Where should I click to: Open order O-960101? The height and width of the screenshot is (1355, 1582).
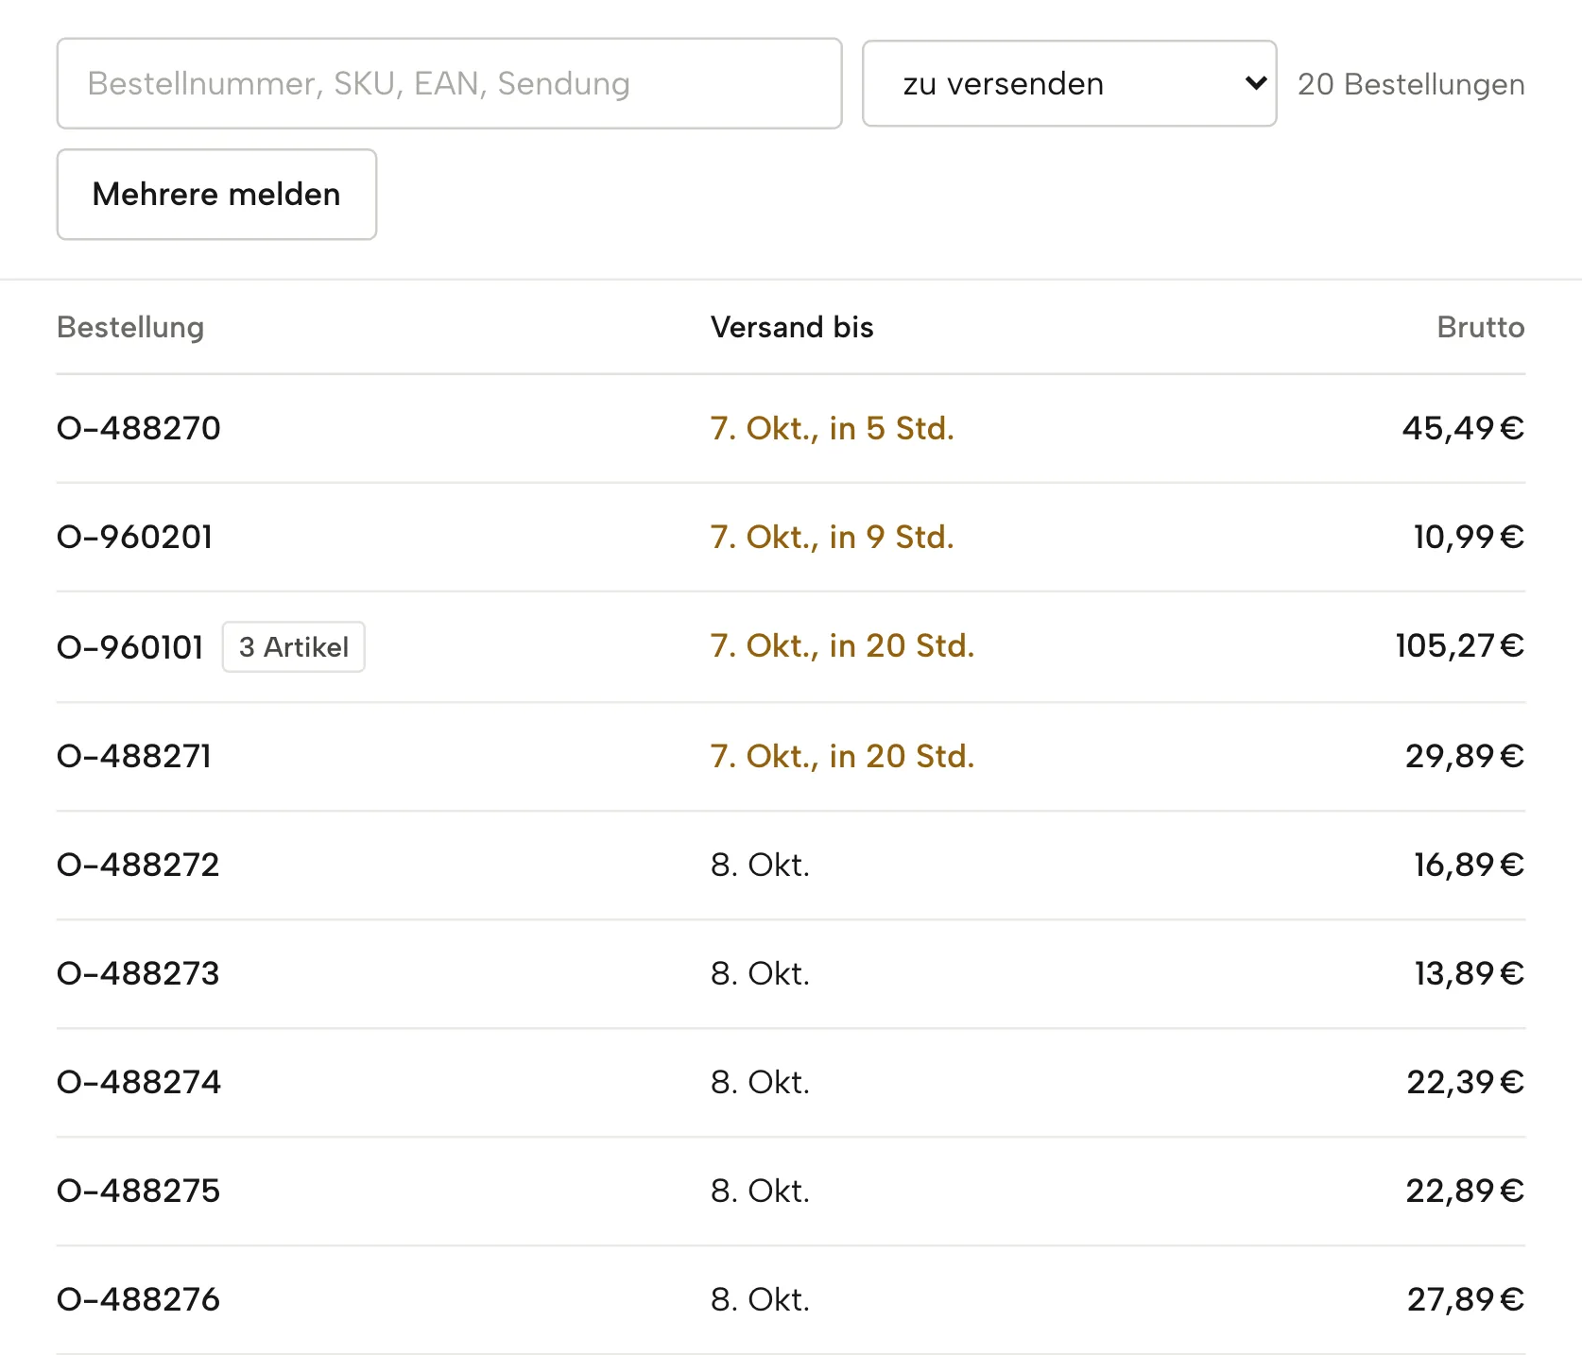[130, 647]
